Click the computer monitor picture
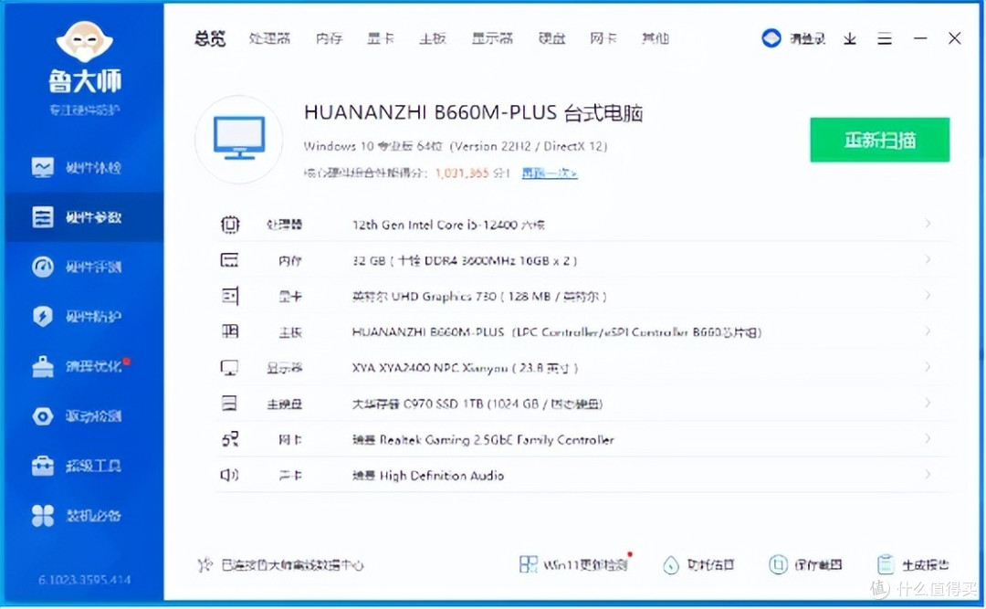This screenshot has height=609, width=986. [239, 139]
